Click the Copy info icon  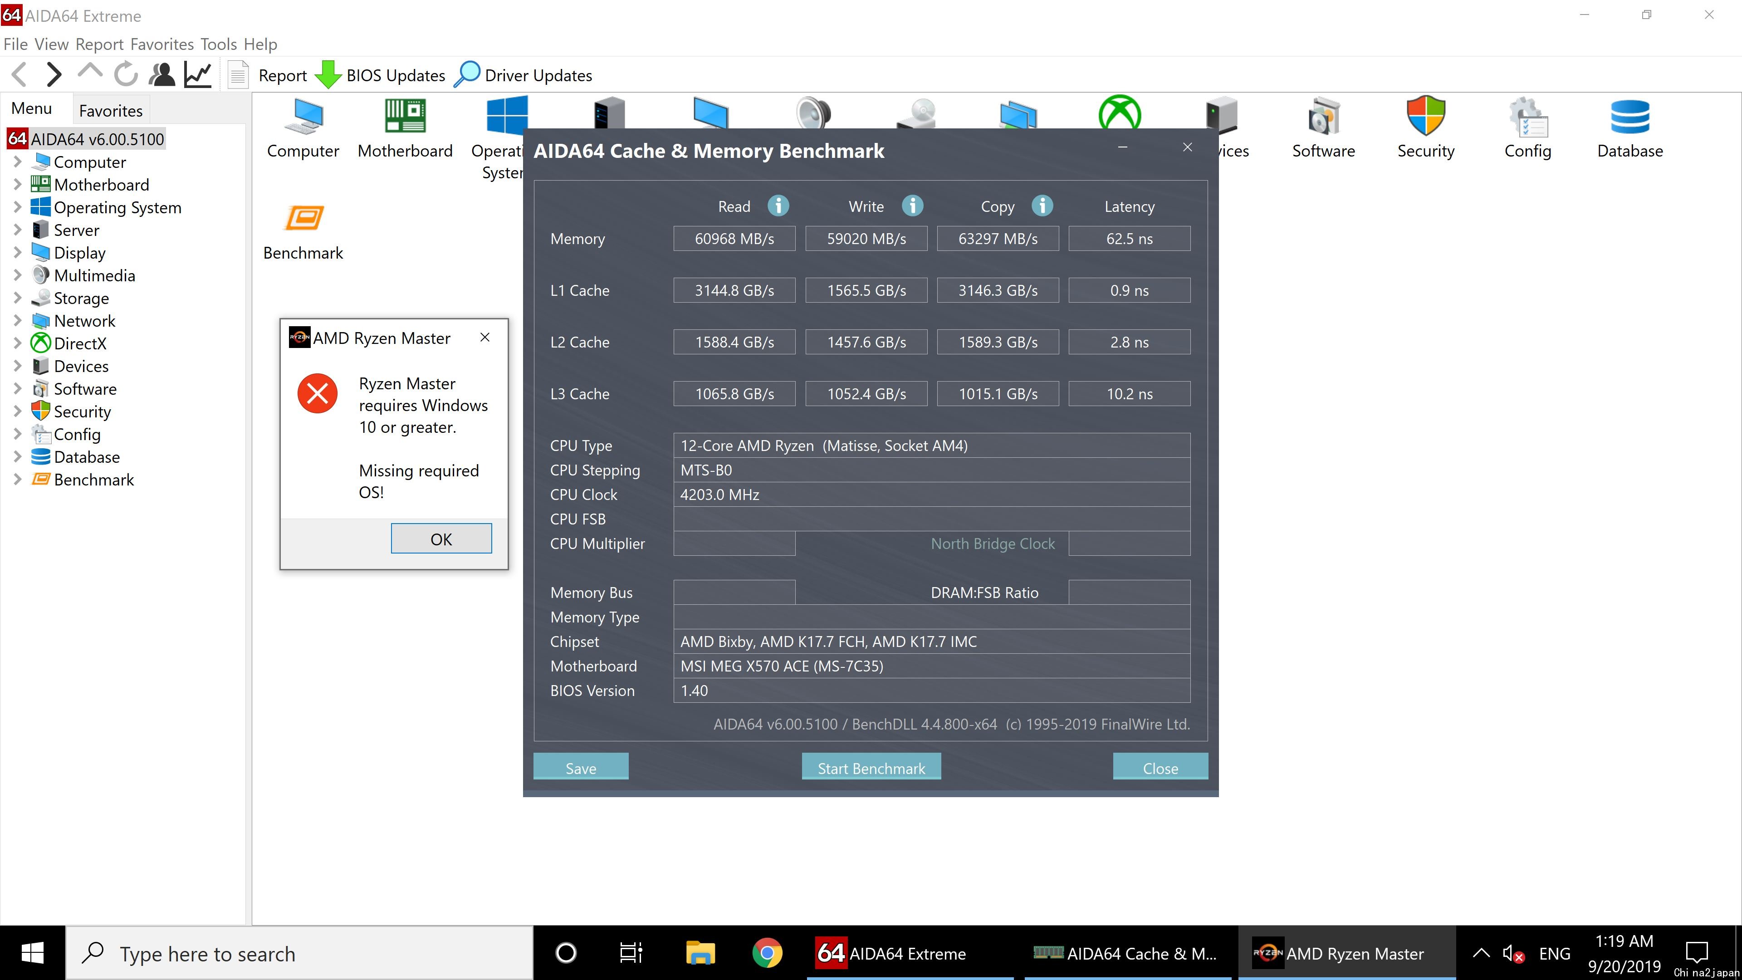click(x=1042, y=206)
